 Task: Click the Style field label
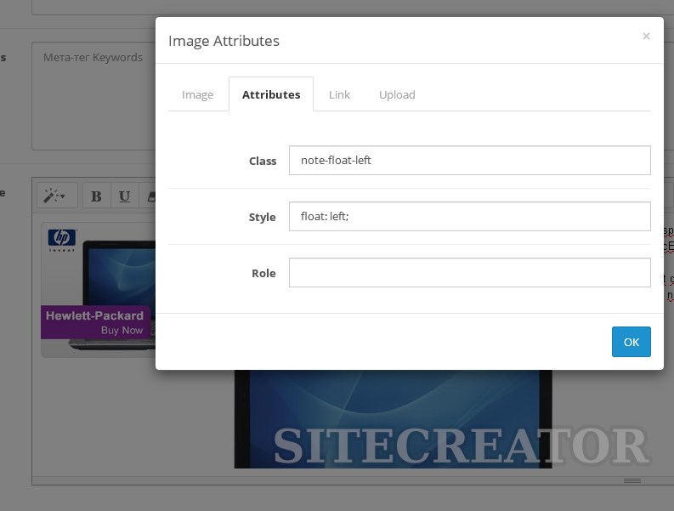(262, 218)
